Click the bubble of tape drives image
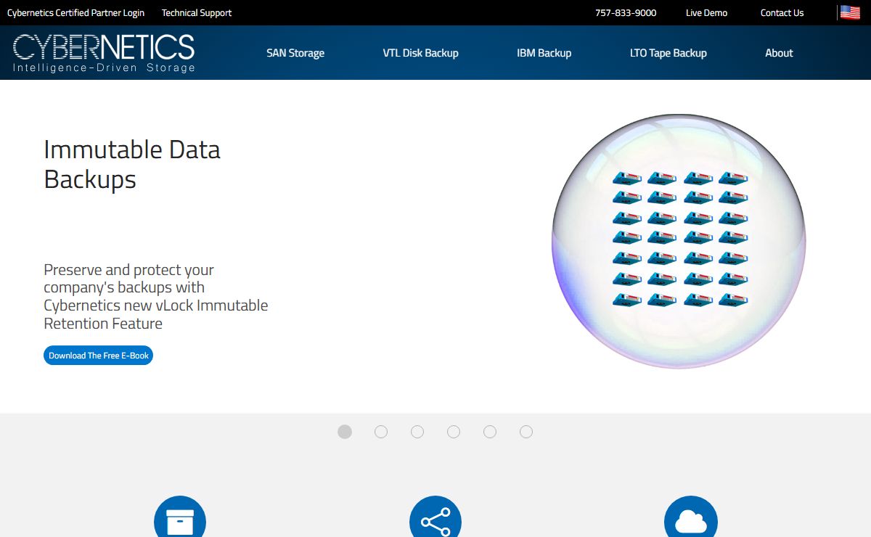 679,241
